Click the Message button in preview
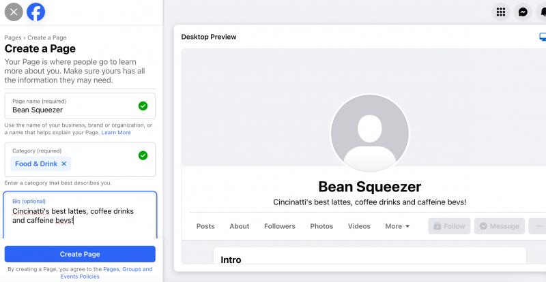Screen dimensions: 546x282 click(x=500, y=226)
